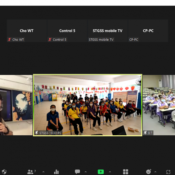Viewport: 175px width, 175px height.
Task: Expand the Share Screen options chevron
Action: pos(110,172)
